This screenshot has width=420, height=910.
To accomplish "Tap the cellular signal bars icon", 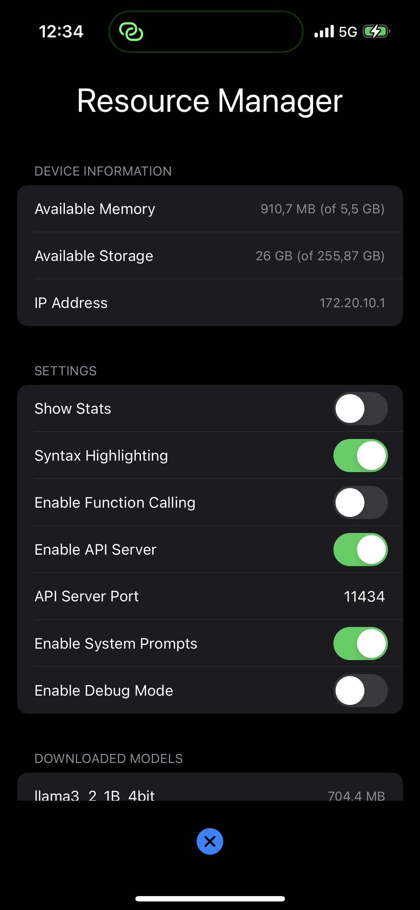I will pyautogui.click(x=324, y=32).
